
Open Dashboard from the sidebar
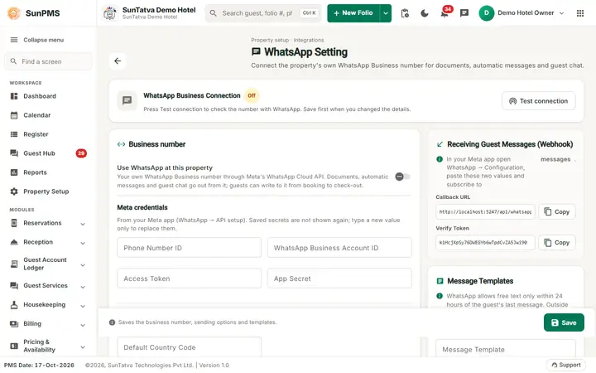(x=48, y=96)
